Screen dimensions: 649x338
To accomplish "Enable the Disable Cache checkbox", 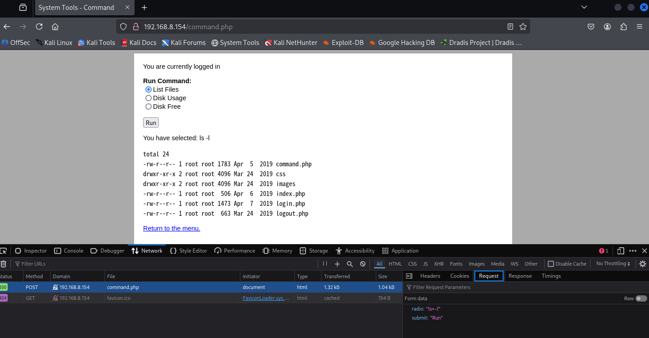I will tap(551, 264).
